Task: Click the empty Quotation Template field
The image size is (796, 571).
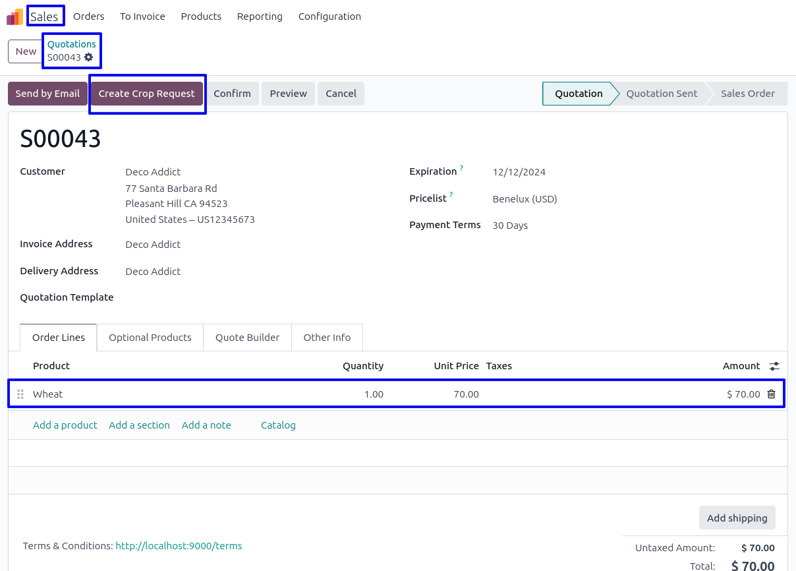Action: (250, 297)
